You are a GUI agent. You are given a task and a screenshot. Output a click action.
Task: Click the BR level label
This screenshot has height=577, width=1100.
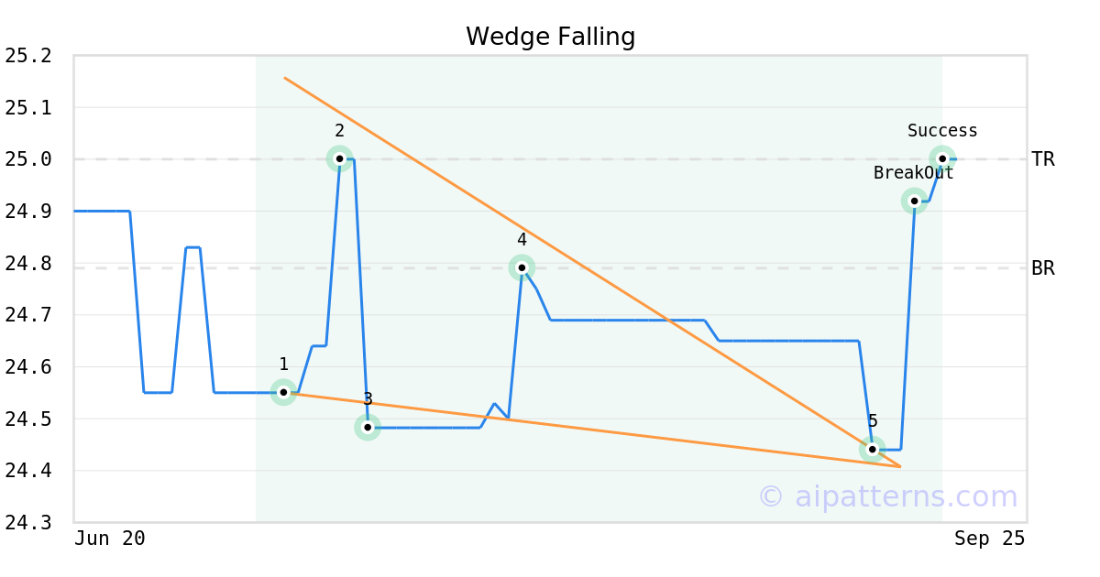pyautogui.click(x=1043, y=268)
